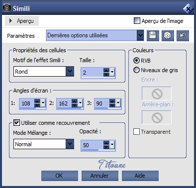
Task: Uncheck Utiliser comme recouvrement checkbox
Action: pyautogui.click(x=16, y=123)
